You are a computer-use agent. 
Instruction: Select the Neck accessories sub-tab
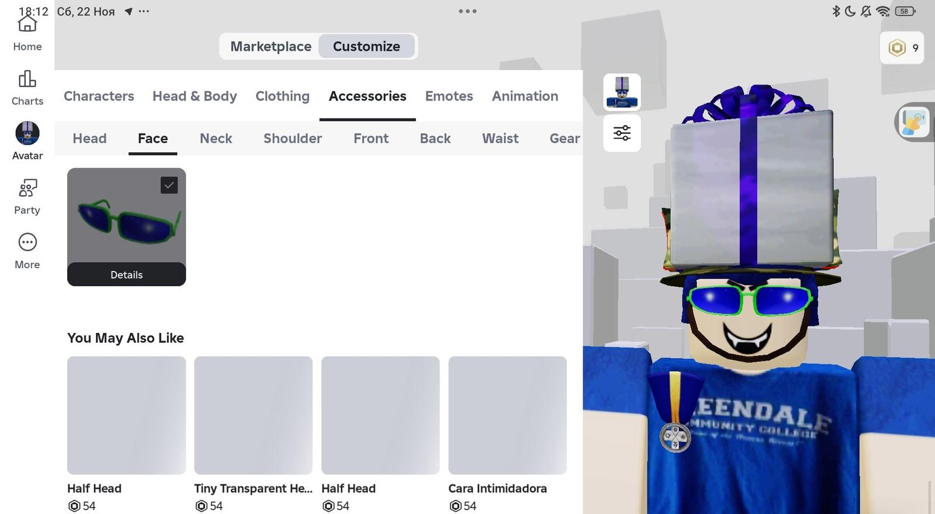pyautogui.click(x=216, y=138)
